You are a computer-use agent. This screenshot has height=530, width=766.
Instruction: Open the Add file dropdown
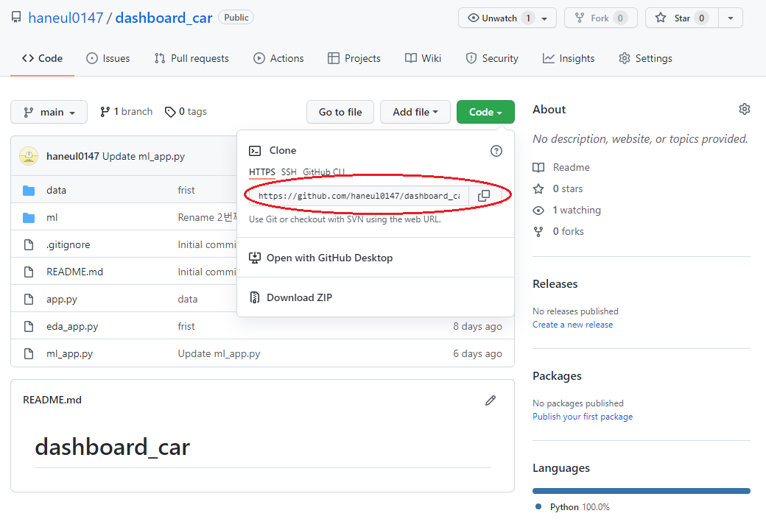point(415,112)
